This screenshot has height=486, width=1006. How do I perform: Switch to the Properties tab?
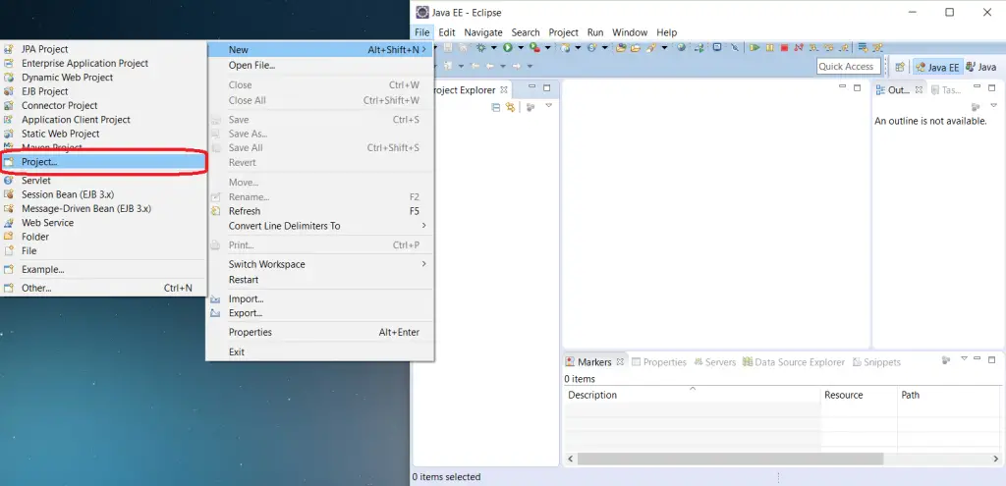click(659, 362)
